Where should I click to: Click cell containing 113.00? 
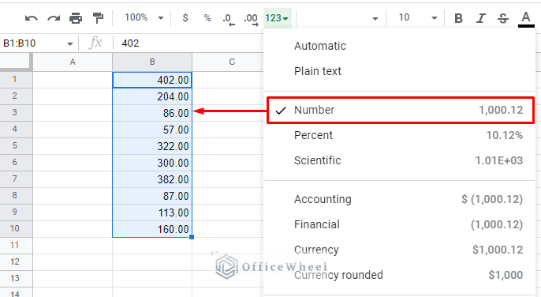[152, 212]
